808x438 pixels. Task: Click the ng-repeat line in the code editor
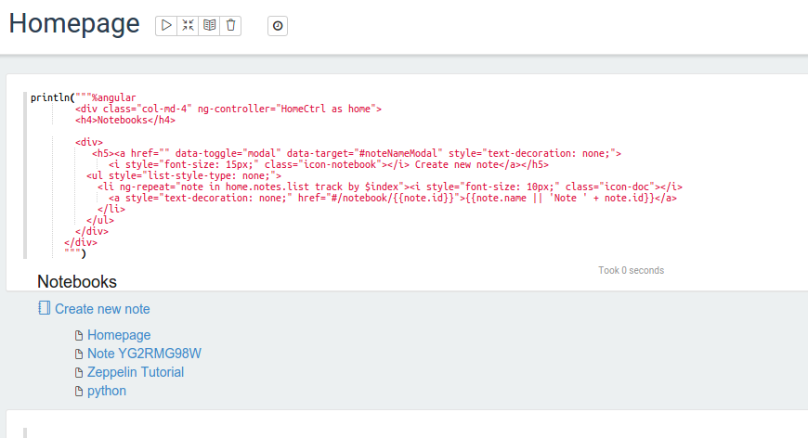(x=371, y=187)
